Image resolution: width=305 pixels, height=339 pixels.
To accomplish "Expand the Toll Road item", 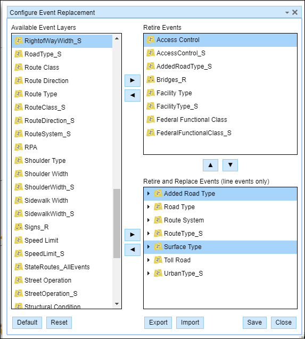I will coord(149,260).
